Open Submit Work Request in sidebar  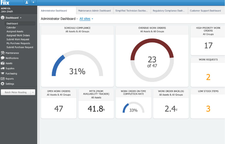[18, 39]
